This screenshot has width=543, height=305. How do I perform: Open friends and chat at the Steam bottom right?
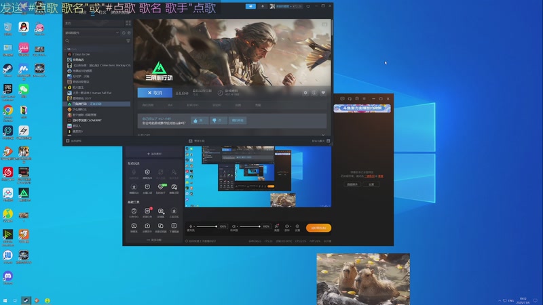click(x=320, y=141)
